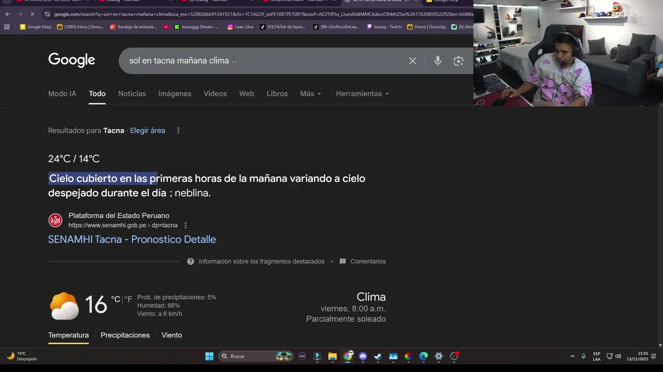
Task: Open the Google Keep bookmark
Action: click(x=36, y=27)
